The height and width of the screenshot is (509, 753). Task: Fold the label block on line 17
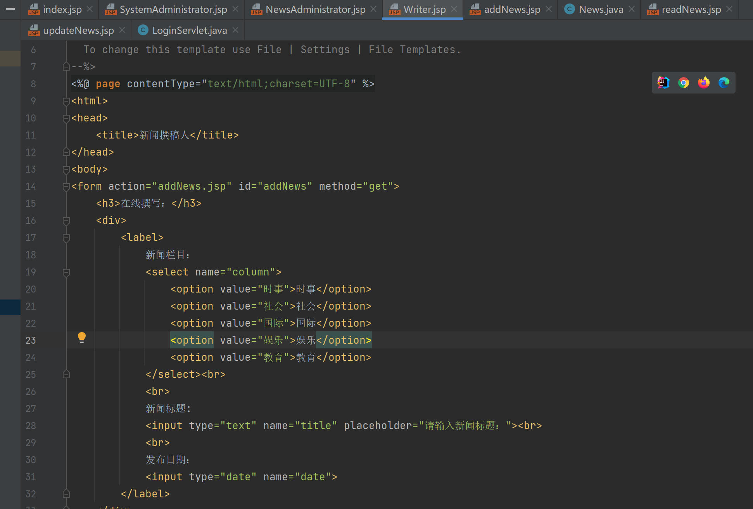66,238
